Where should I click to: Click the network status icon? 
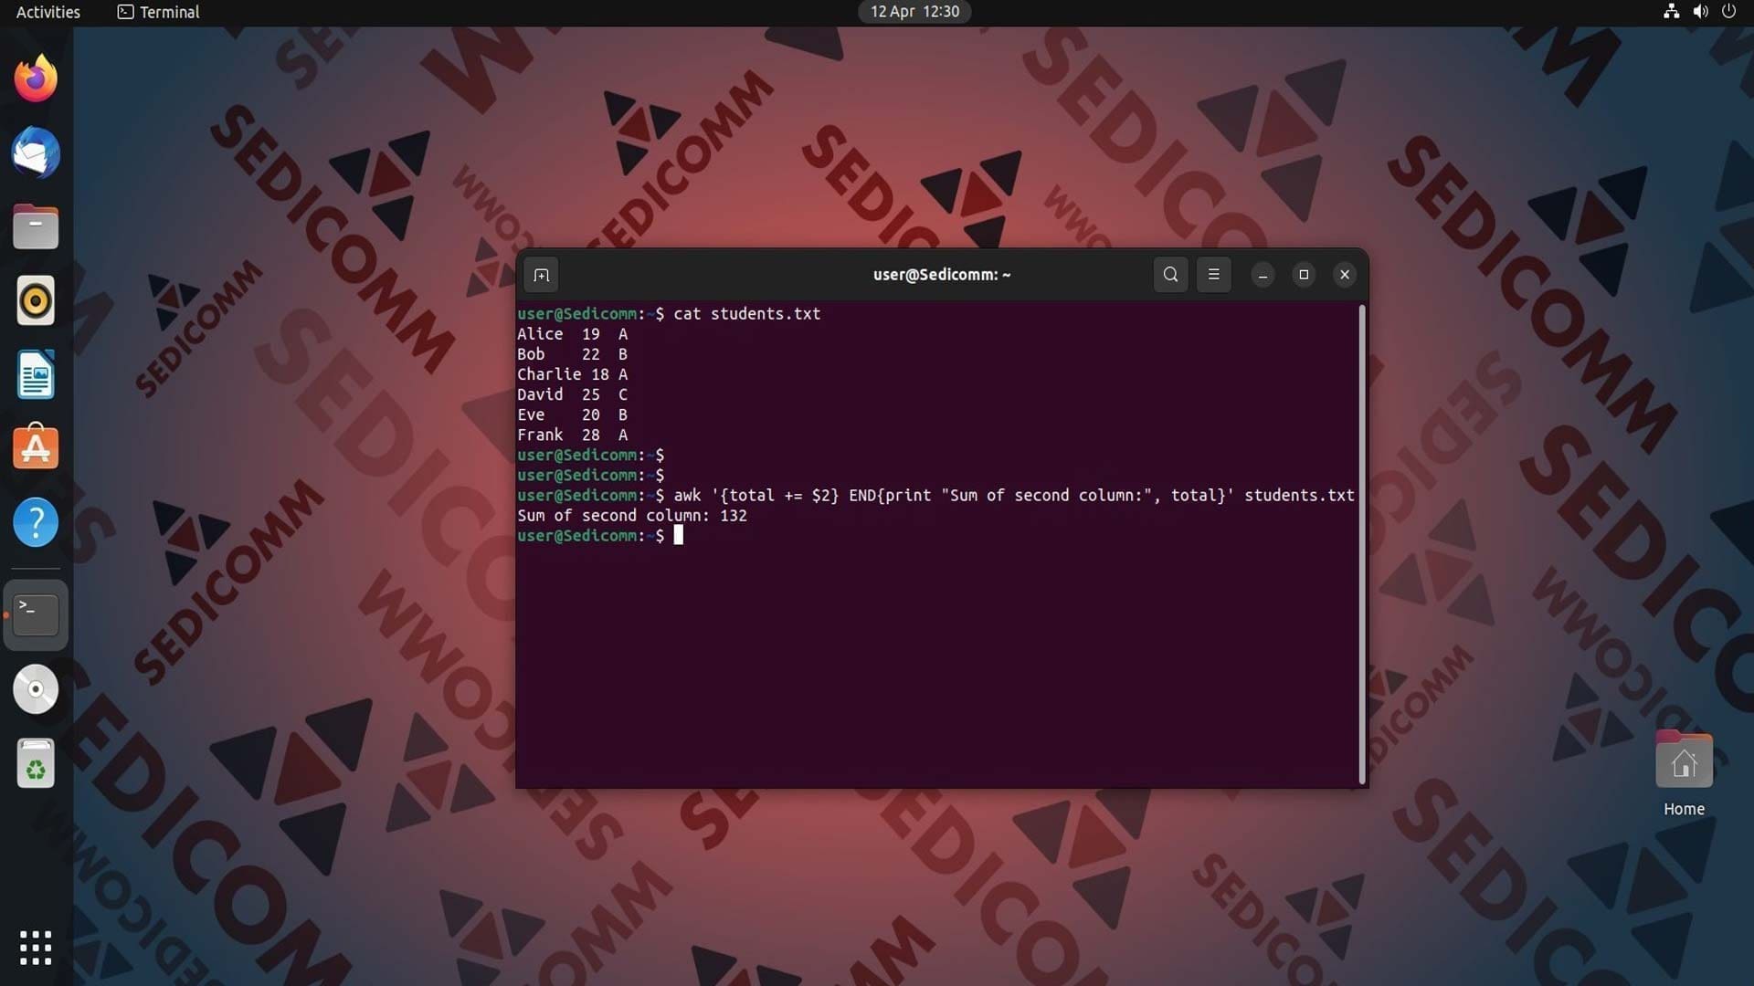pyautogui.click(x=1671, y=12)
